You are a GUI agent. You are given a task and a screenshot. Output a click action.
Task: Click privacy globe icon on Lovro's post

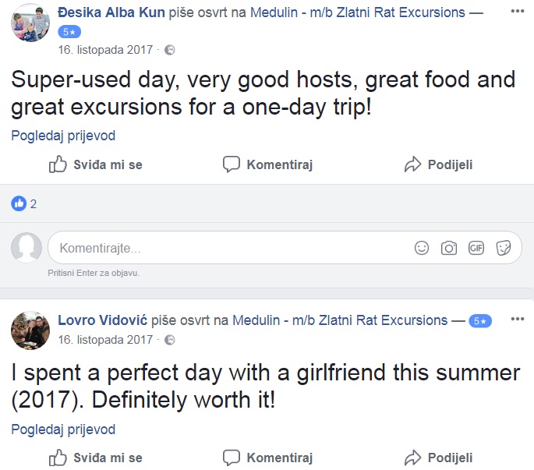pos(170,340)
